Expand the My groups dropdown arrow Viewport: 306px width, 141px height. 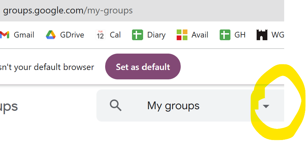pyautogui.click(x=266, y=106)
